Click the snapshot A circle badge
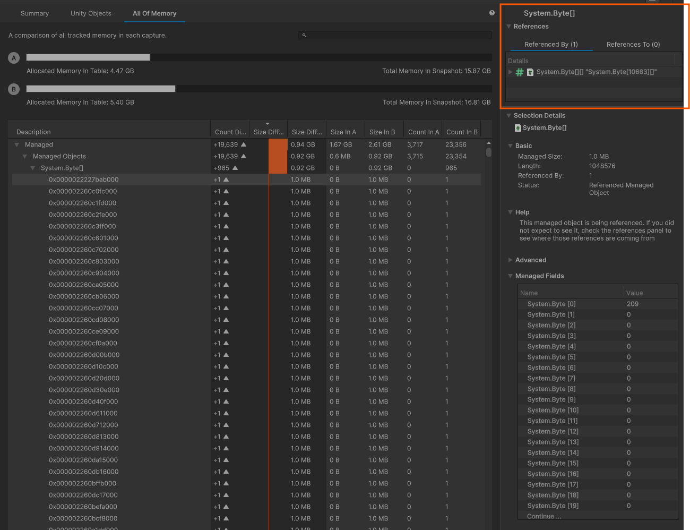 (14, 57)
